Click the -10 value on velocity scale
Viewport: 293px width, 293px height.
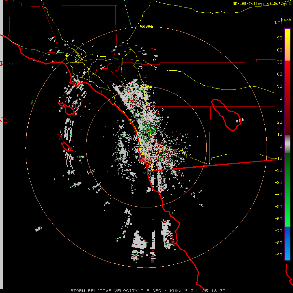click(x=278, y=159)
